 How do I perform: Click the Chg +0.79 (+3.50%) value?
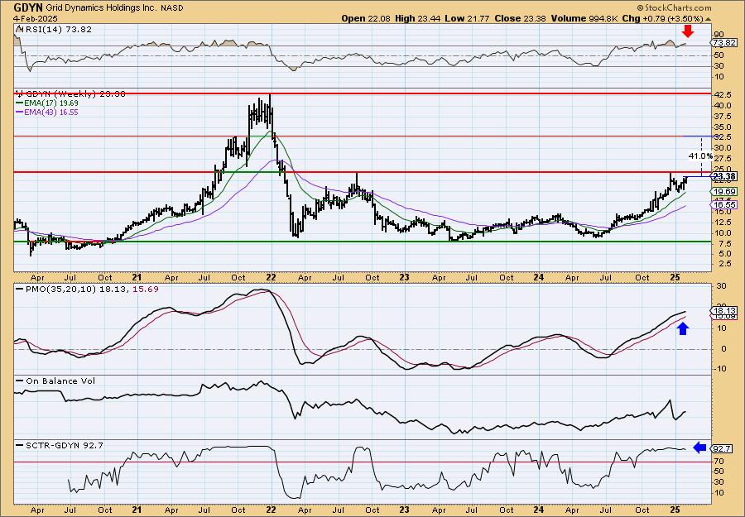click(x=662, y=18)
